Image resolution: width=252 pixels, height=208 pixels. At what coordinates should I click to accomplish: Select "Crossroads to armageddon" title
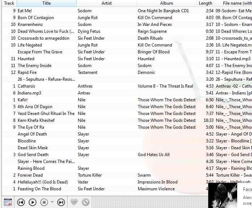click(43, 38)
